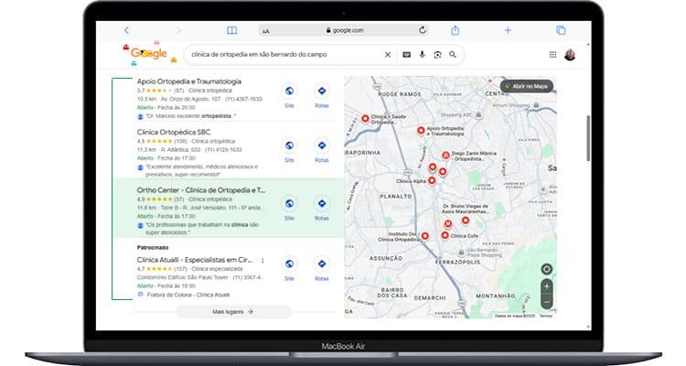Image resolution: width=686 pixels, height=366 pixels.
Task: Open more options for Clínica Atualli ad
Action: (263, 261)
